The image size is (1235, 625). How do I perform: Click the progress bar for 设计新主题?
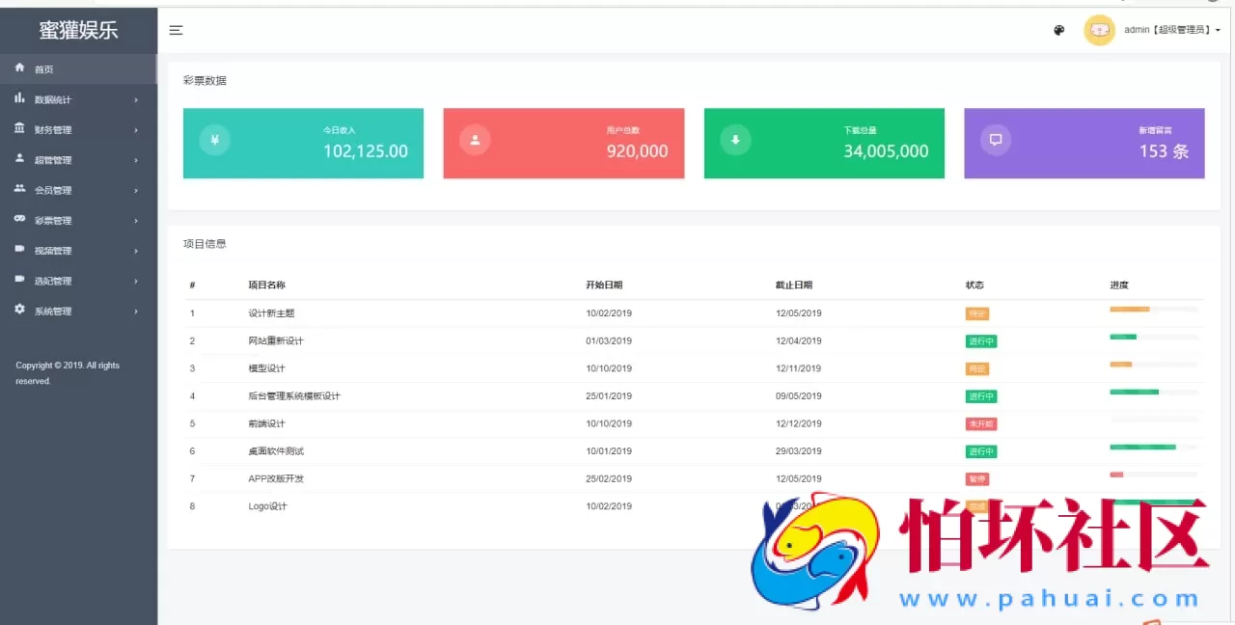pos(1154,310)
